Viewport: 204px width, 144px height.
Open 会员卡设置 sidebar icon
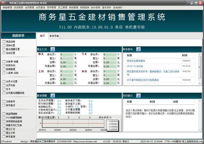tap(4, 82)
